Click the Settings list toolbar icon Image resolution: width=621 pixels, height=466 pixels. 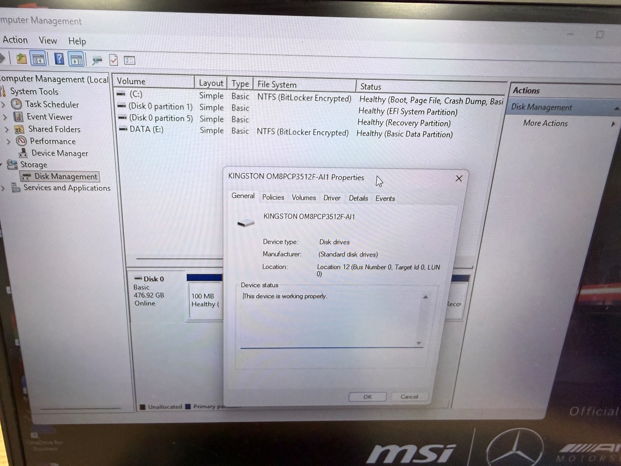[x=129, y=60]
